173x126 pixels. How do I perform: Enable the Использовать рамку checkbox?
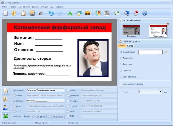click(x=121, y=84)
